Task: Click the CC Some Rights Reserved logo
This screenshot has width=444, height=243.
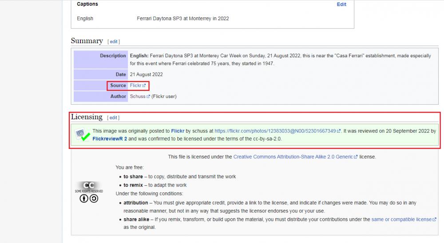Action: tap(89, 187)
